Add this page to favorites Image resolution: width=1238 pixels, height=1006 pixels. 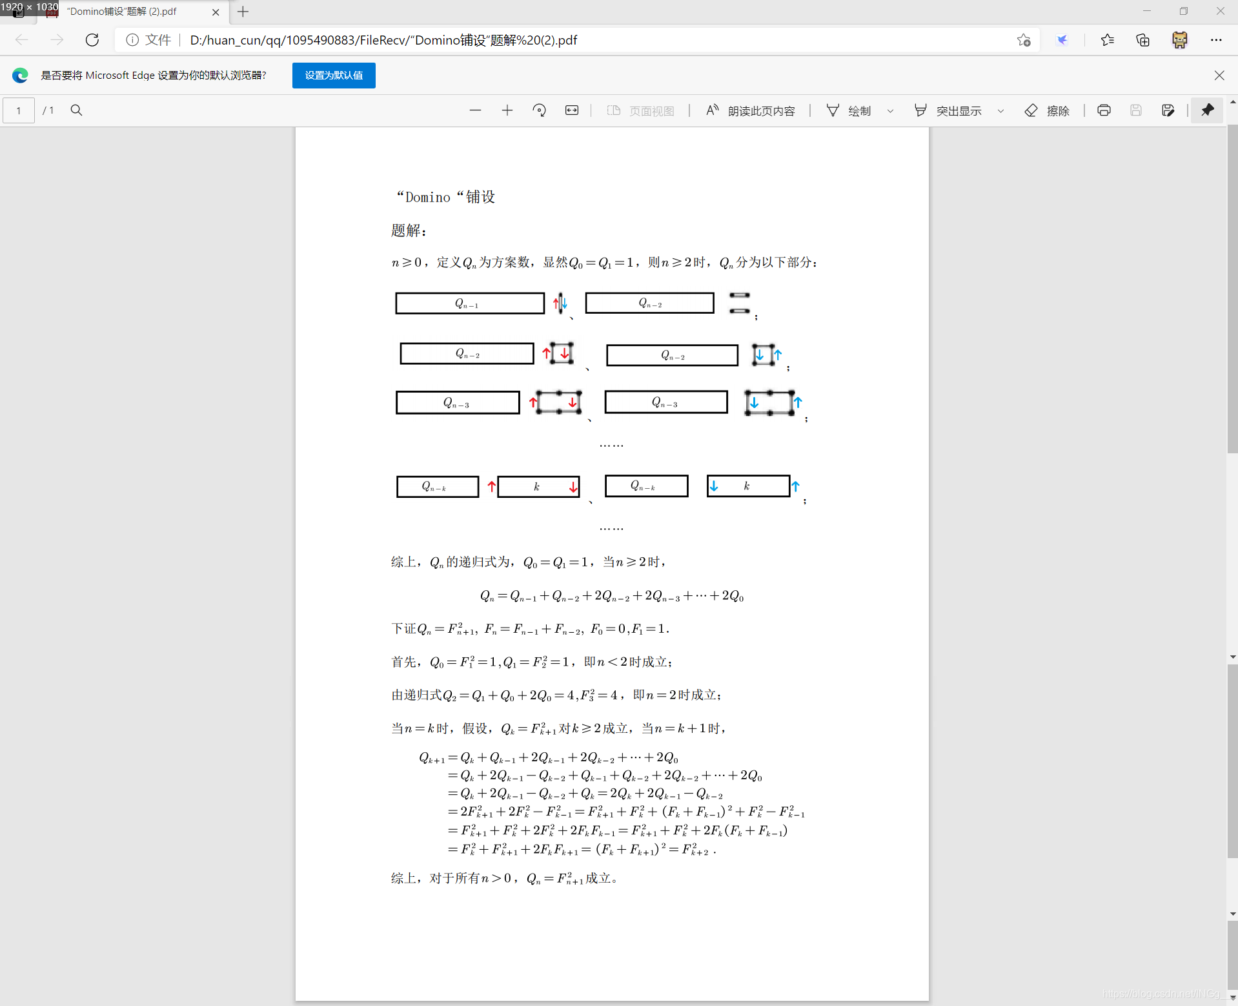(x=1024, y=40)
